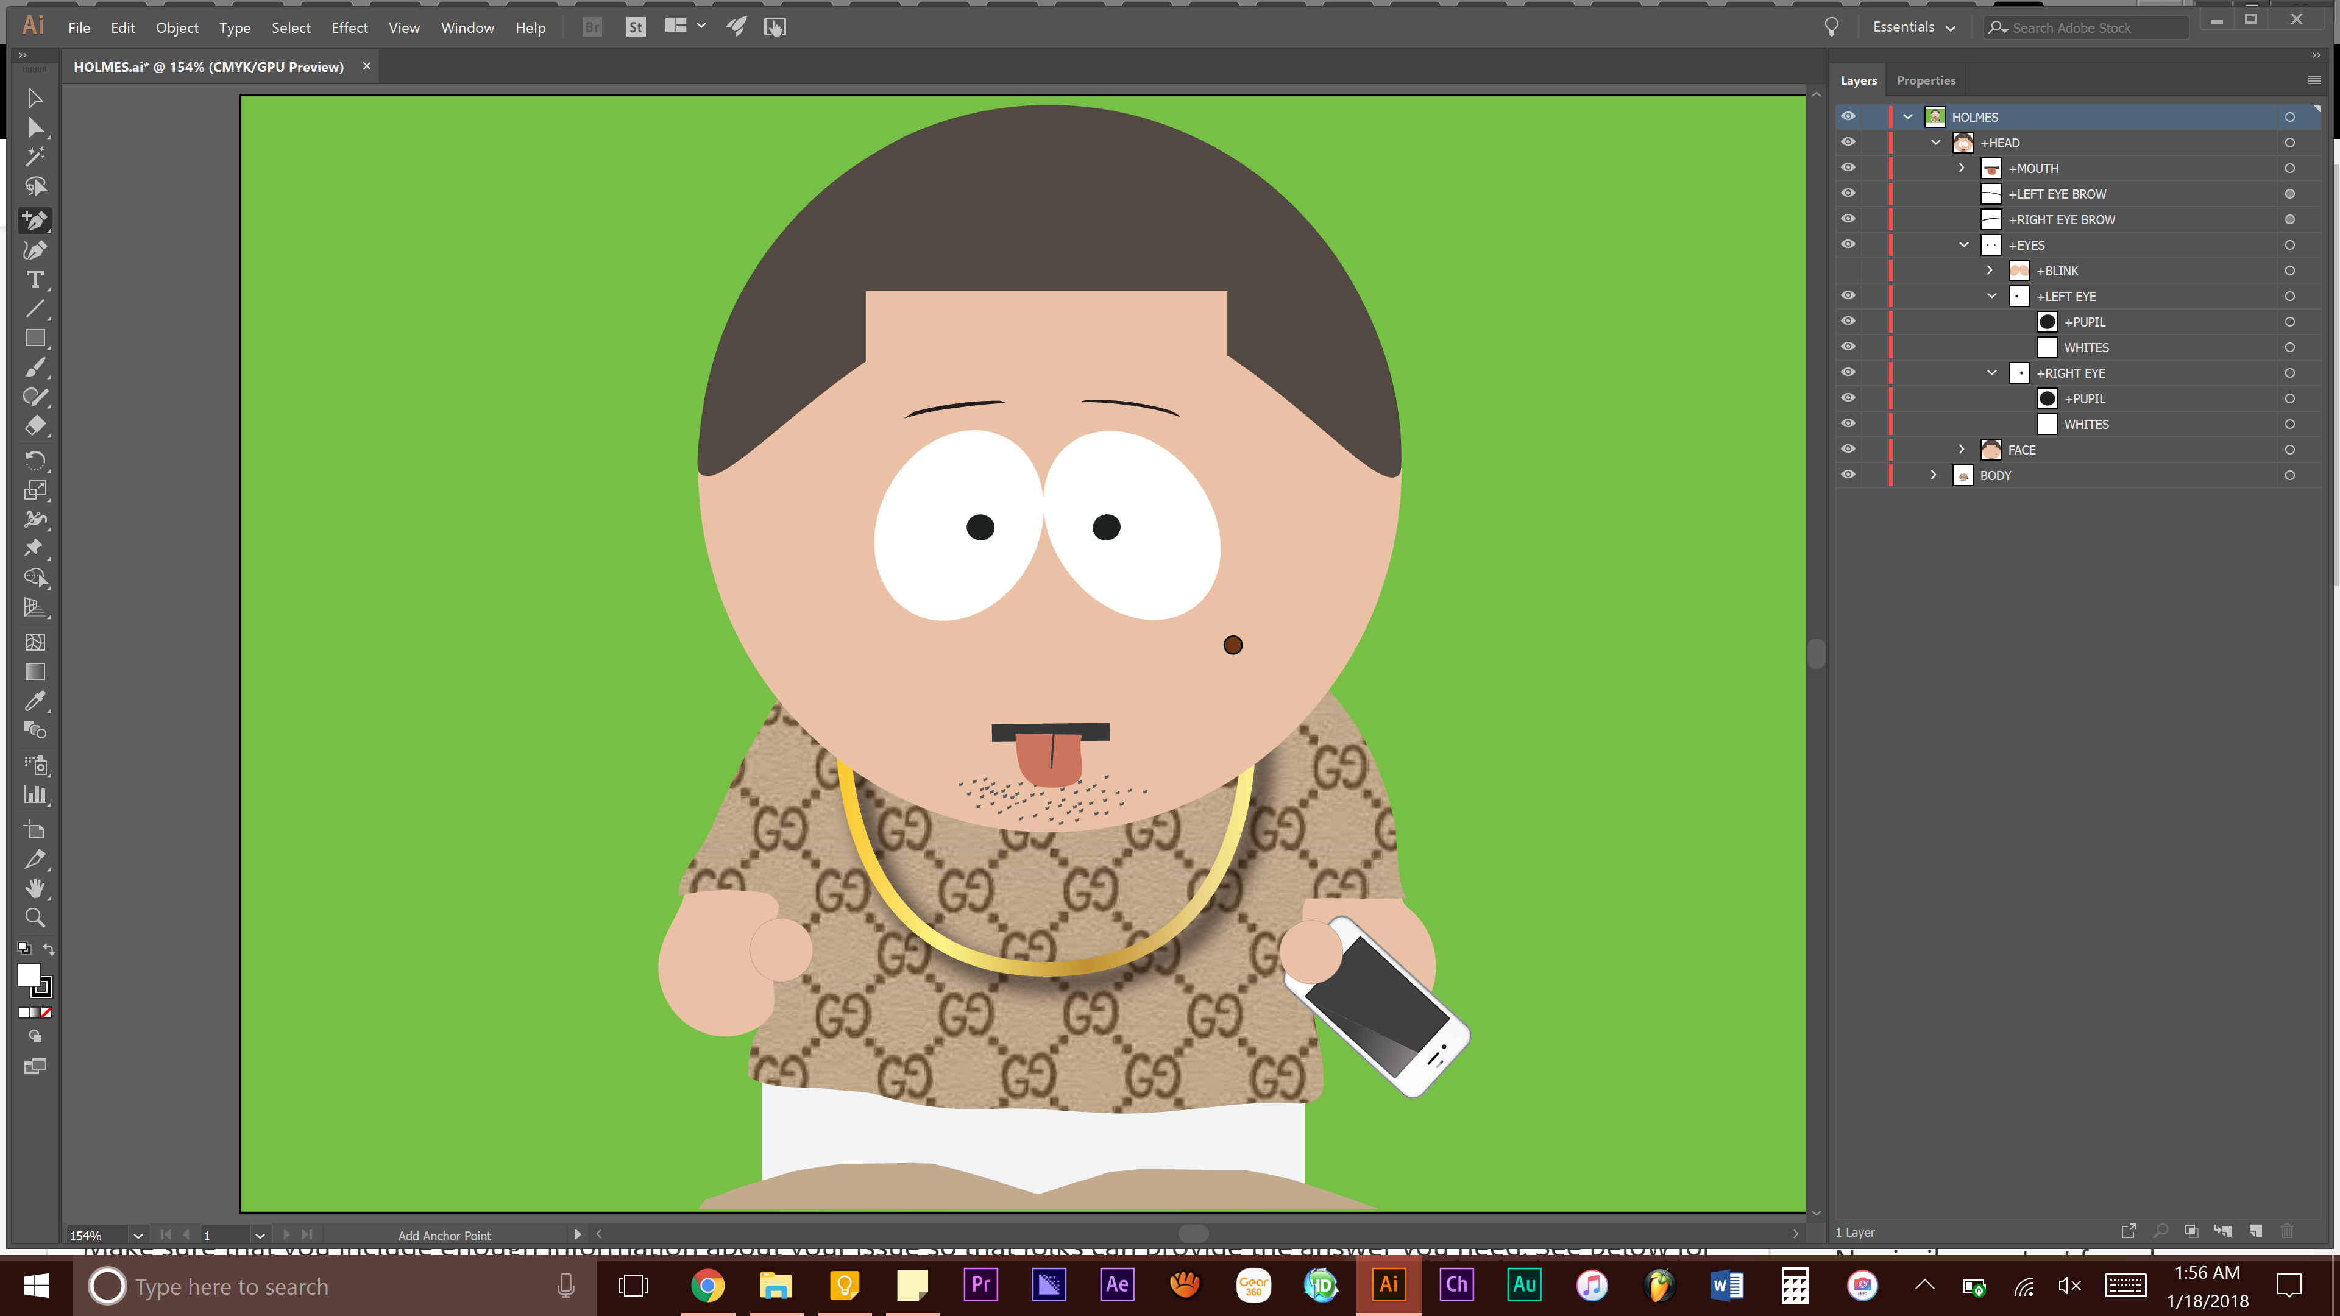
Task: Hide the BODY layer
Action: tap(1848, 475)
